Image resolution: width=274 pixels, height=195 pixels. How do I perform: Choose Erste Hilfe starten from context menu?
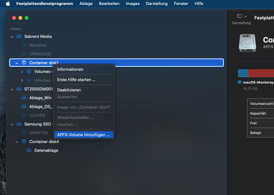[x=84, y=80]
